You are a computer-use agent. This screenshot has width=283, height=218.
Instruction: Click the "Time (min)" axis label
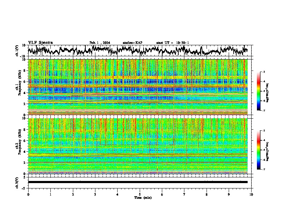143,198
